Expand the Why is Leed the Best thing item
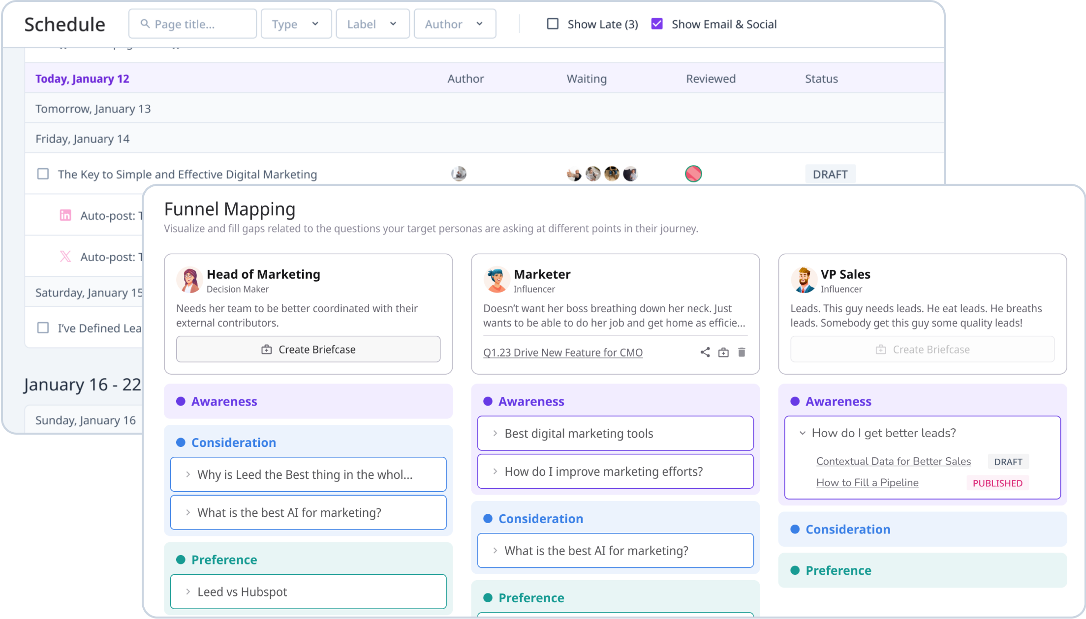The height and width of the screenshot is (619, 1086). (187, 474)
